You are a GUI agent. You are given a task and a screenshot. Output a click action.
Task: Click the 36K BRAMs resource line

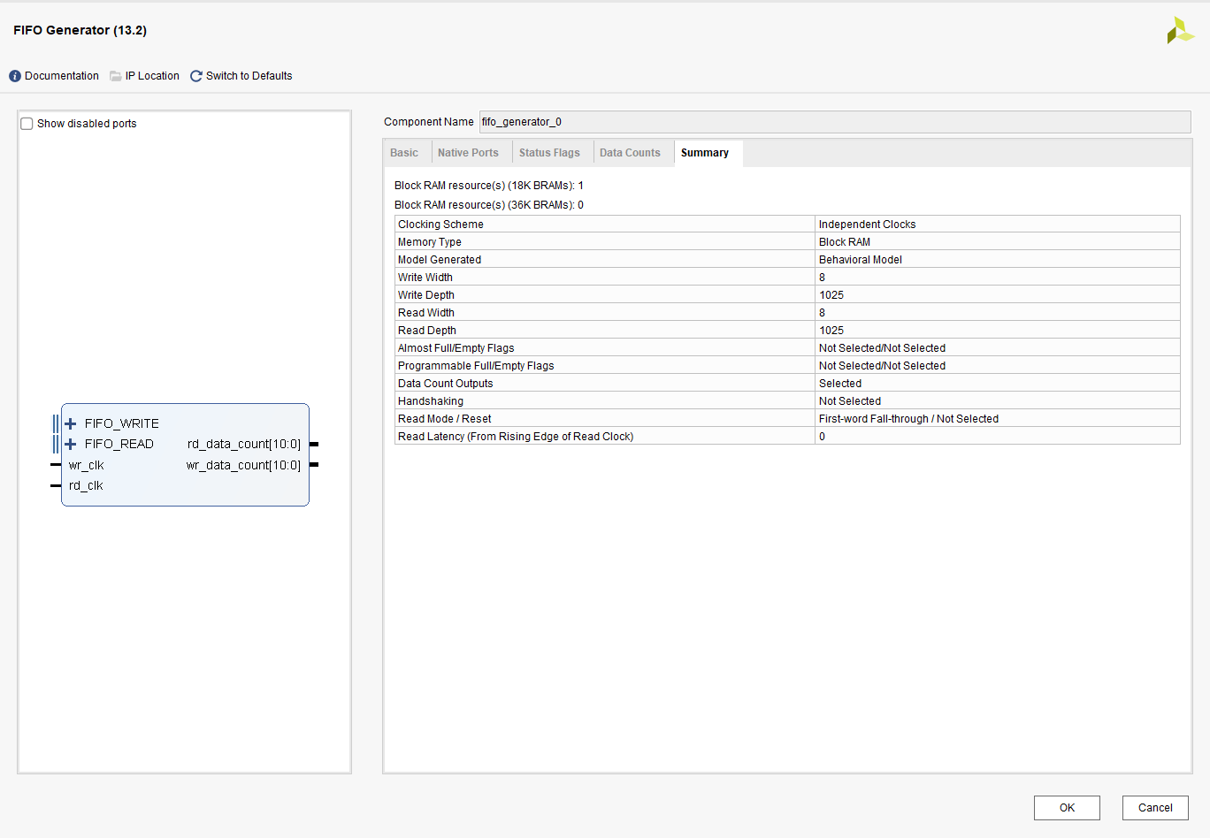489,205
